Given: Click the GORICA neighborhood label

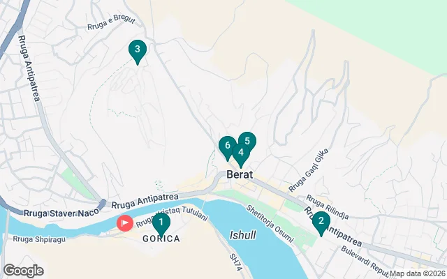Looking at the screenshot, I should (161, 239).
